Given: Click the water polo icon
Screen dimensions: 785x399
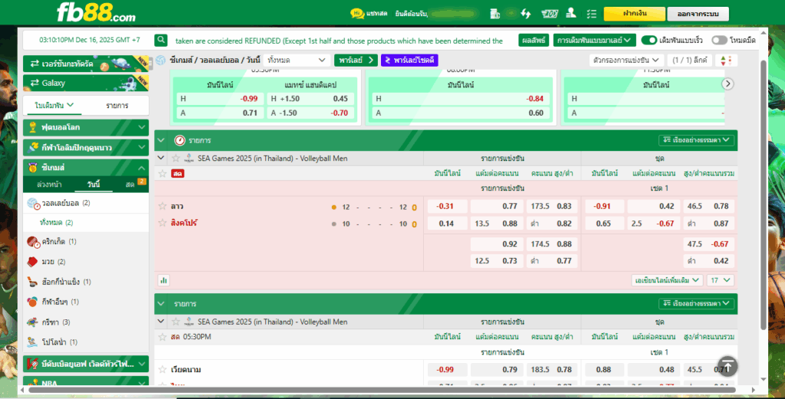Looking at the screenshot, I should coord(32,342).
